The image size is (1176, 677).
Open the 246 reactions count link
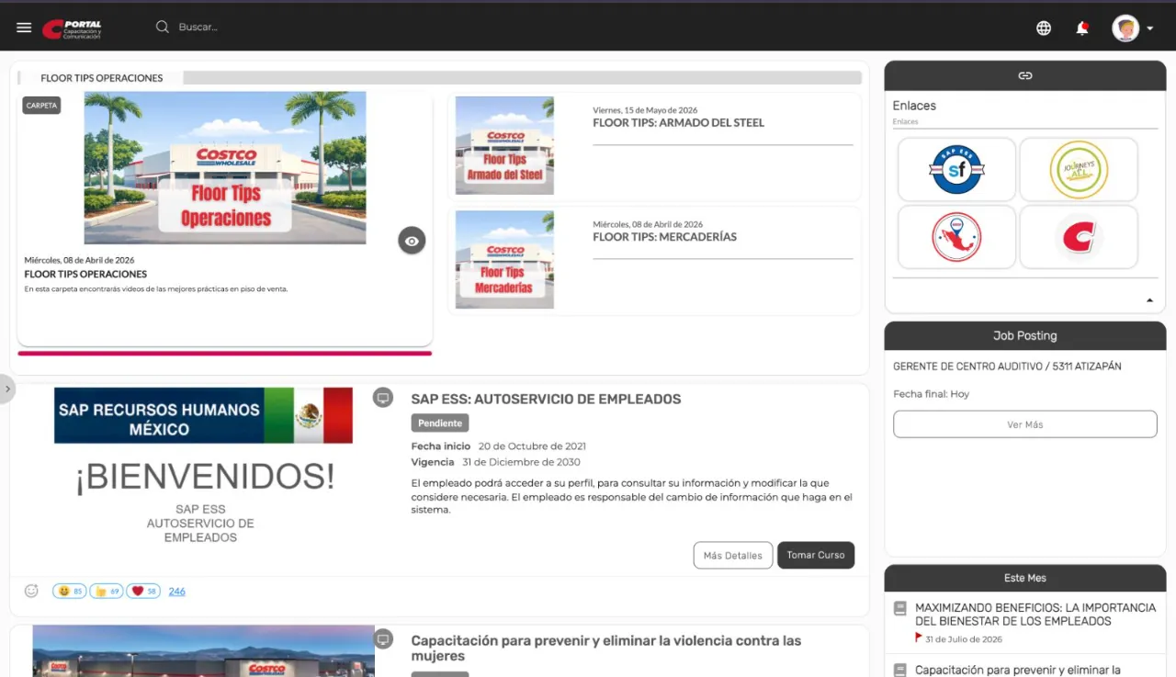[x=177, y=592]
